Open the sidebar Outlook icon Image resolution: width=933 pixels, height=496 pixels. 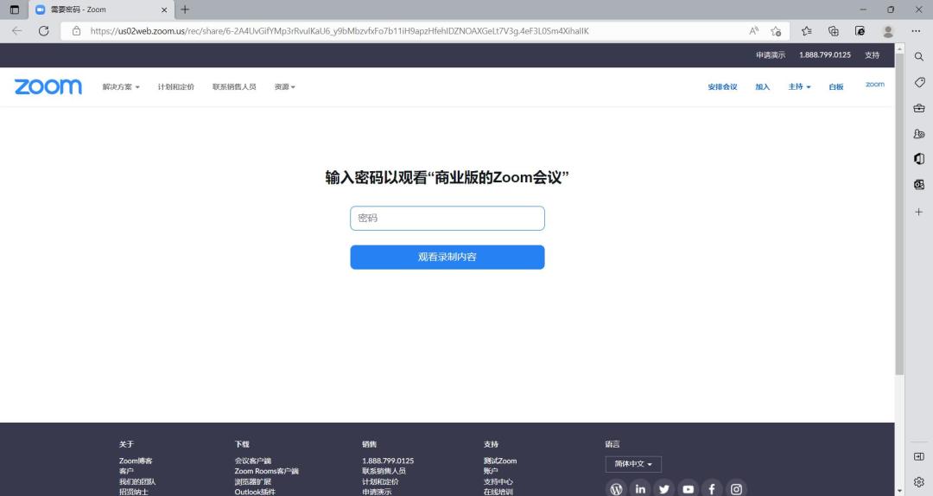click(918, 185)
